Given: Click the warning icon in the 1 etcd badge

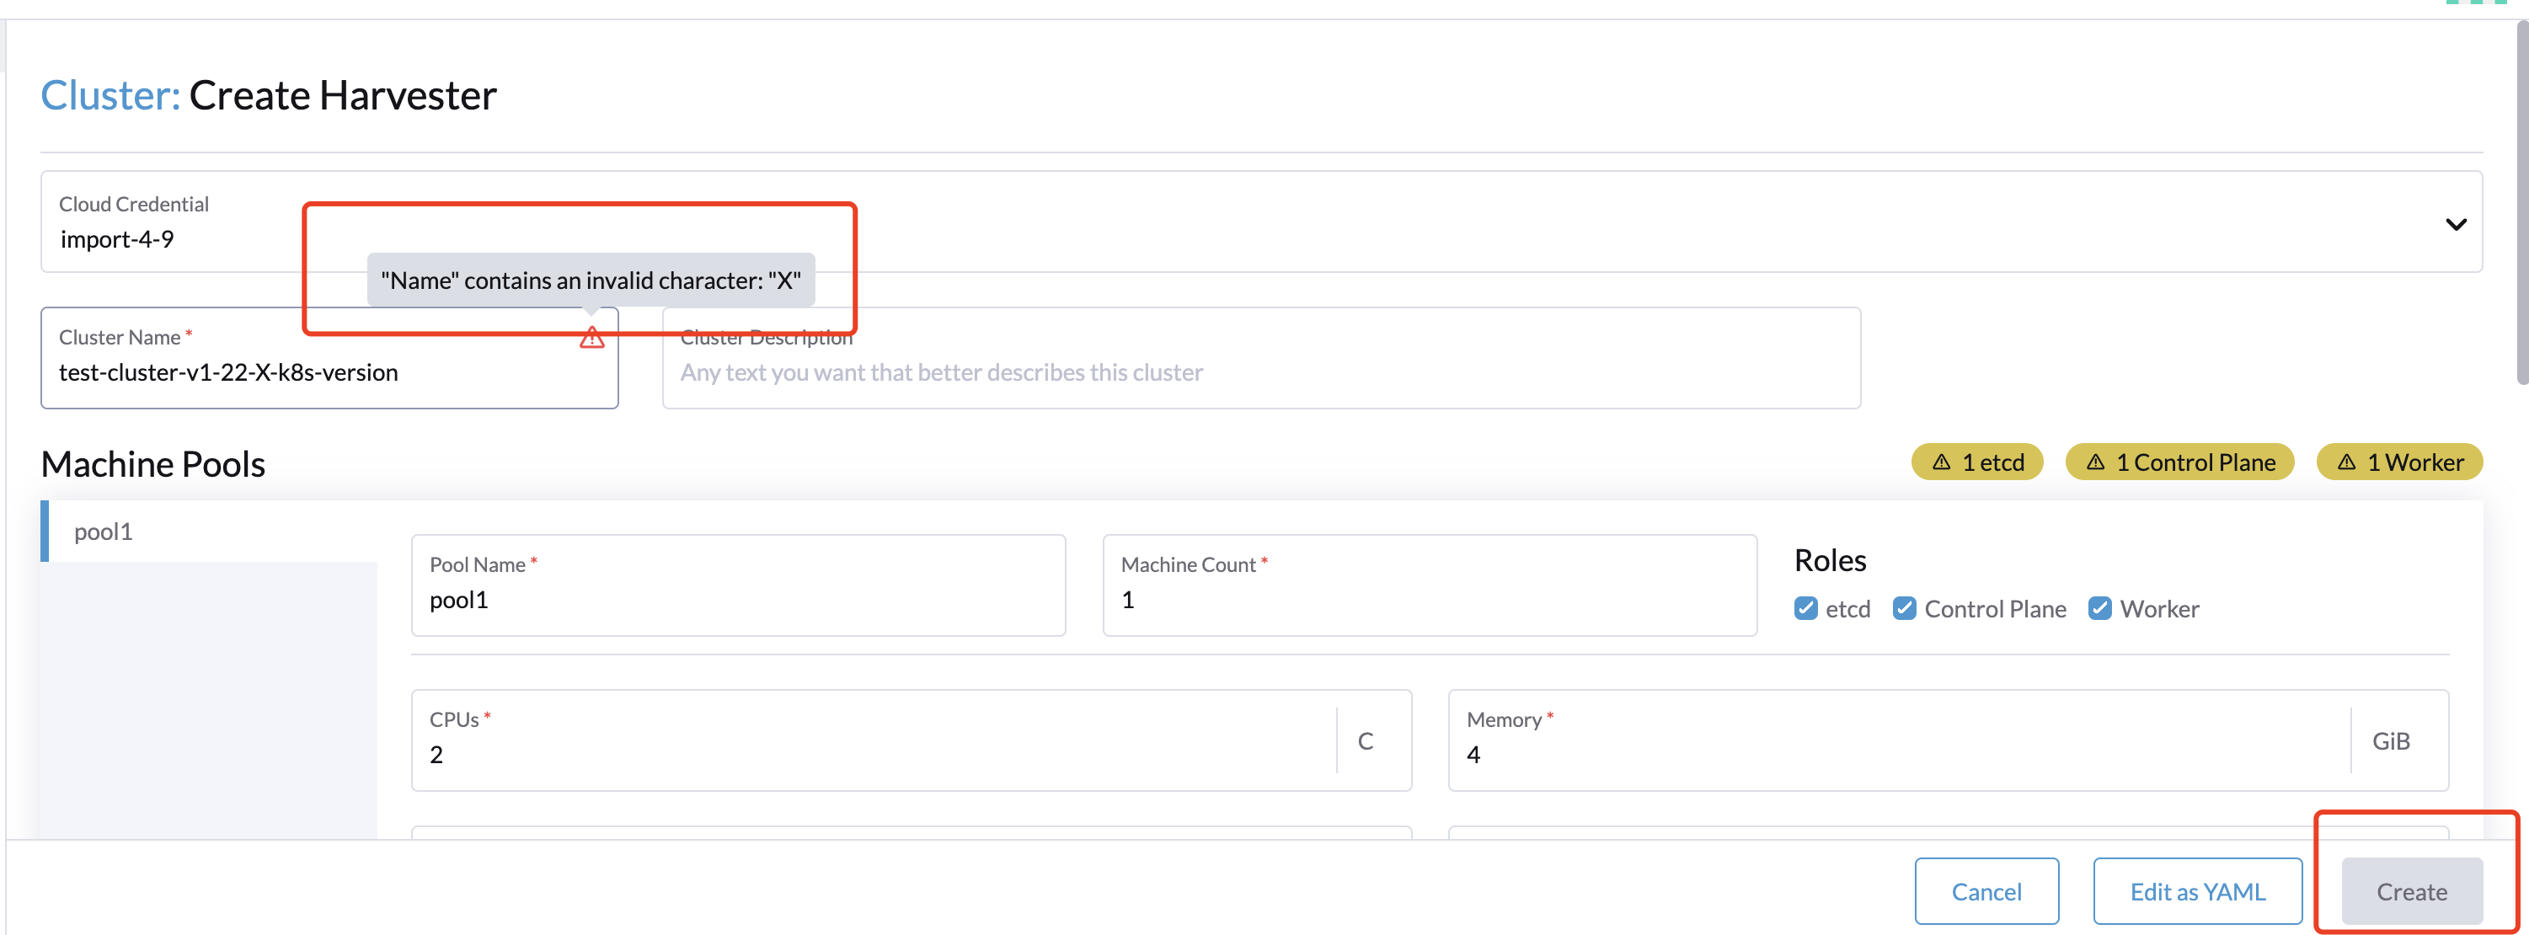Looking at the screenshot, I should pos(1942,462).
